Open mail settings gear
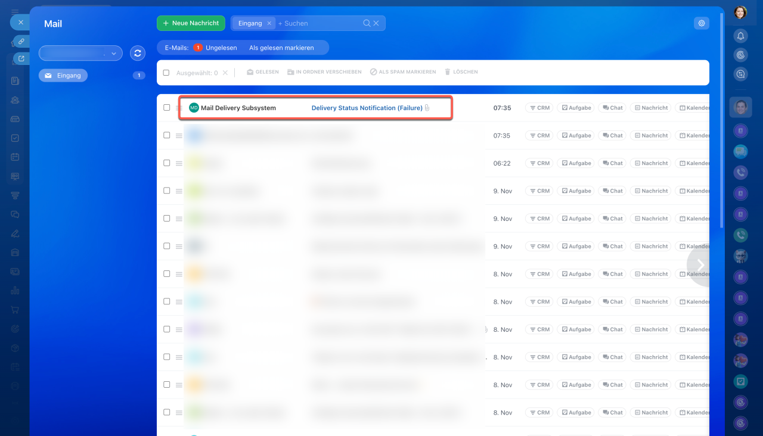763x436 pixels. tap(702, 23)
